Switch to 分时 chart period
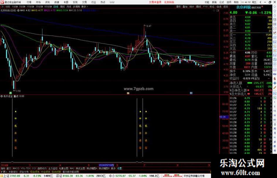Image resolution: width=277 pixels, height=178 pixels. click(x=8, y=7)
